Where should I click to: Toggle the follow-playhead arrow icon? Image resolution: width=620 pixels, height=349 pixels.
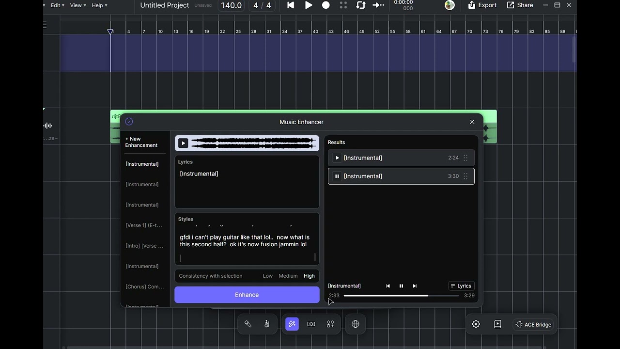(x=378, y=5)
